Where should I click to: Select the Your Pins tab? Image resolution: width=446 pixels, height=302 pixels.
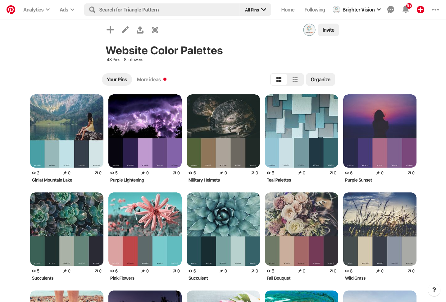[117, 79]
